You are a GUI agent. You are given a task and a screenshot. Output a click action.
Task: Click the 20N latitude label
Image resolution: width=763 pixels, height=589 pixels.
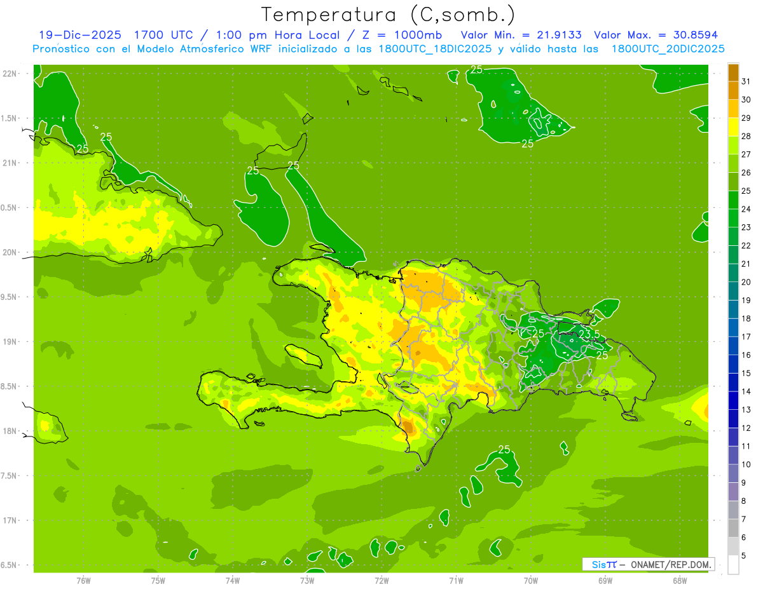9,252
